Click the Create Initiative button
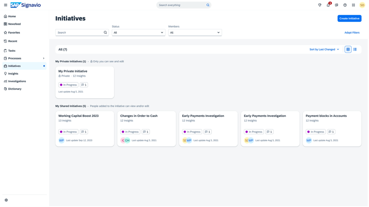 (x=349, y=18)
